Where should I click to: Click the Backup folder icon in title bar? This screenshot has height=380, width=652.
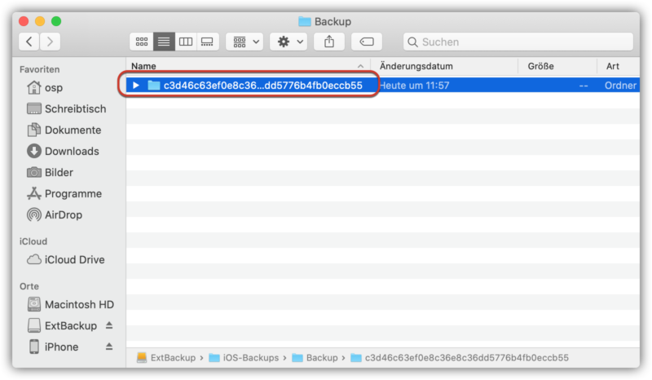pos(304,21)
